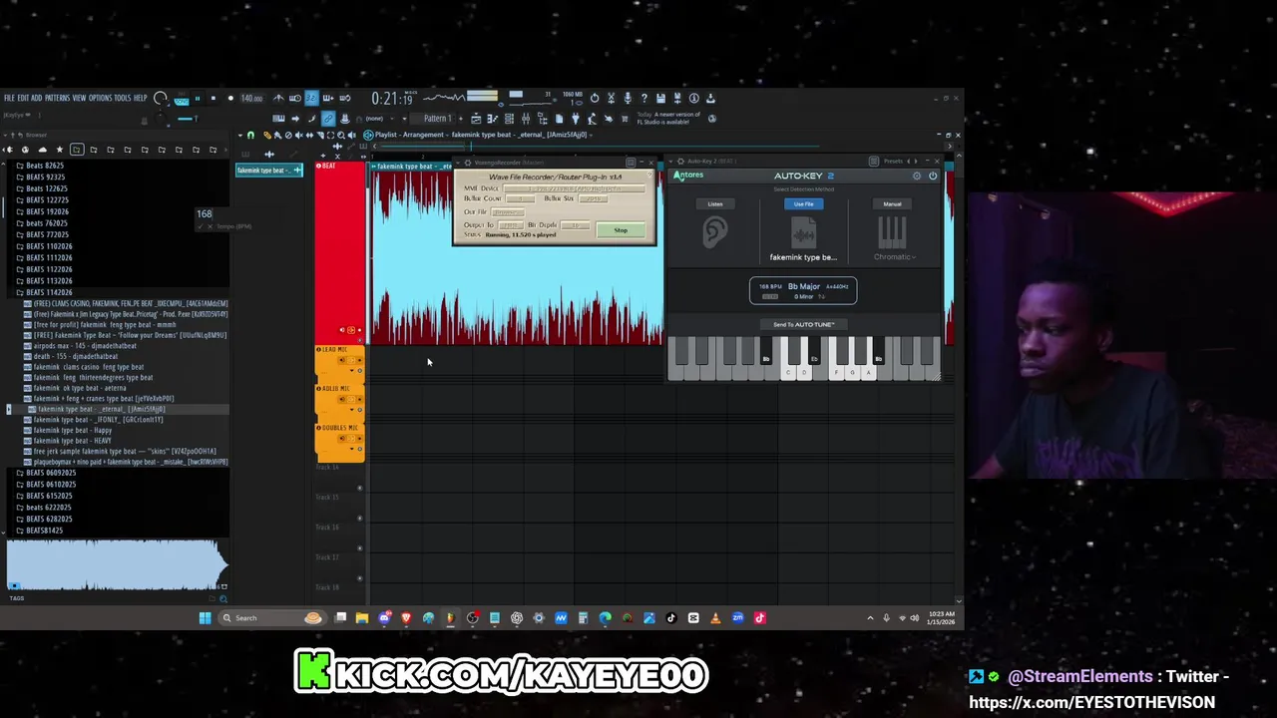The height and width of the screenshot is (718, 1277).
Task: Click the save project floppy icon
Action: pyautogui.click(x=660, y=98)
